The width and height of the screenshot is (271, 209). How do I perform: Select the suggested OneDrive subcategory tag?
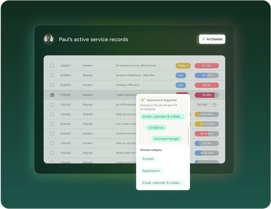point(156,128)
